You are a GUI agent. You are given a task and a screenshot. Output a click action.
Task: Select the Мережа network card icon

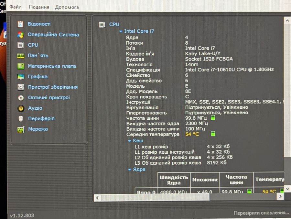21,129
